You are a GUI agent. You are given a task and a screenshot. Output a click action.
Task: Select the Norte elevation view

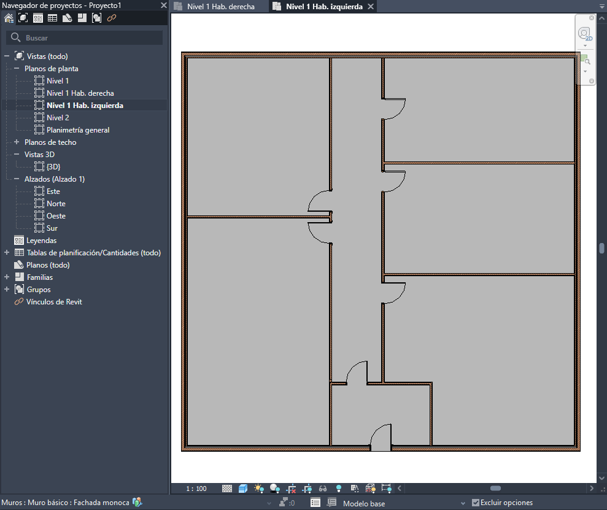56,204
